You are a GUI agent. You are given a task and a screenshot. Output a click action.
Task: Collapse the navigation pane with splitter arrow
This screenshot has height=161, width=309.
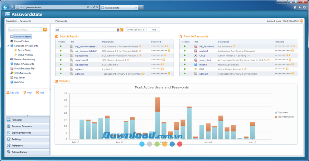50,89
